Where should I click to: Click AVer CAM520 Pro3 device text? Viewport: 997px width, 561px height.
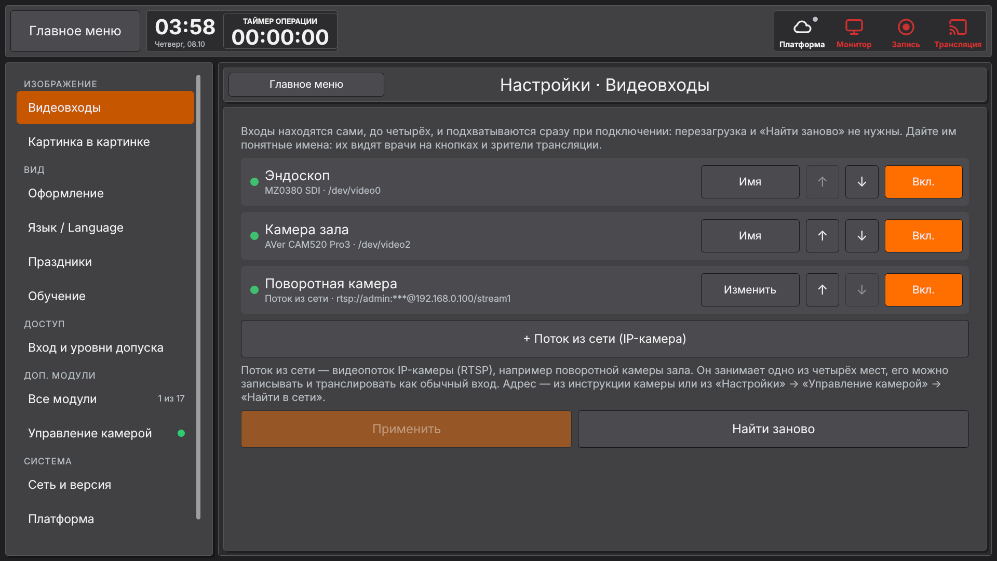pyautogui.click(x=338, y=245)
